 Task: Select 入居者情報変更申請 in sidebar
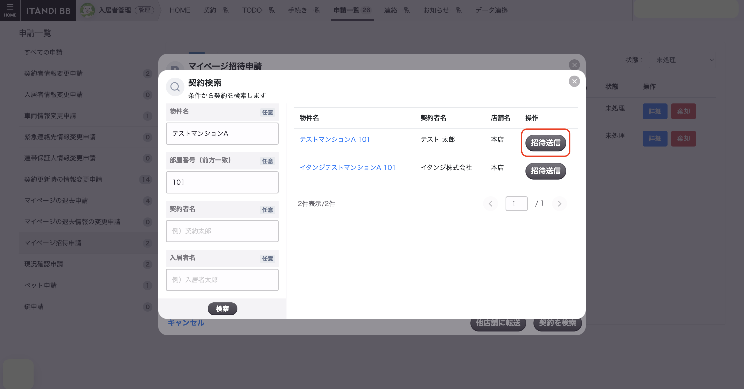88,95
